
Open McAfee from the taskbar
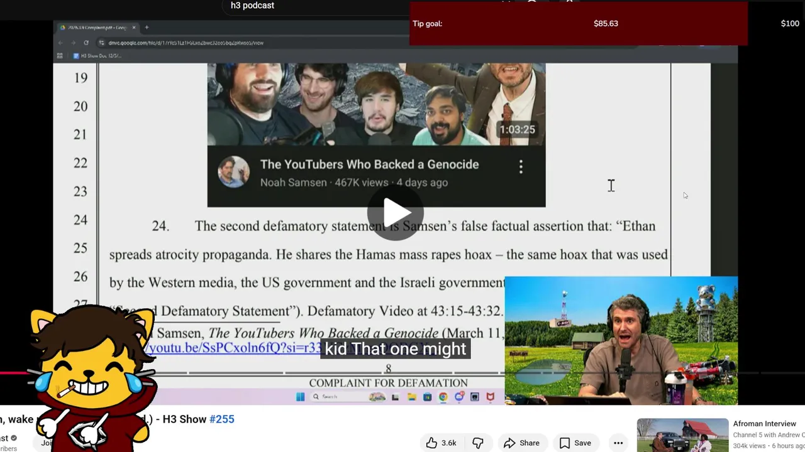tap(491, 397)
